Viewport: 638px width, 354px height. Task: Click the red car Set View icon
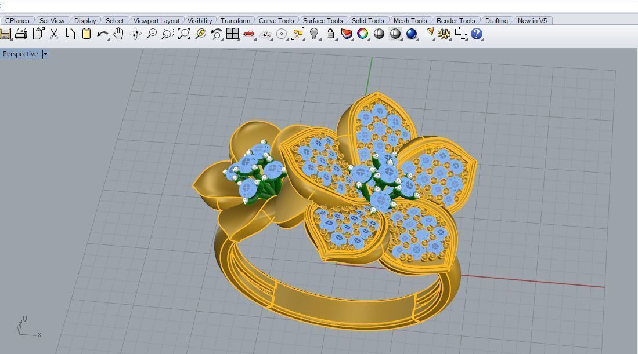pyautogui.click(x=248, y=34)
